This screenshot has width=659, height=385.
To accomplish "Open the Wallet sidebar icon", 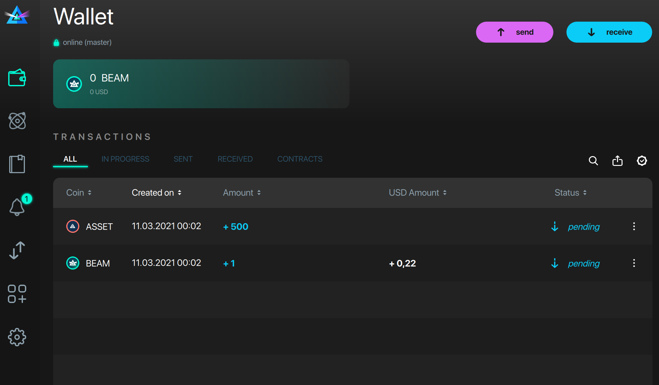I will pos(17,78).
